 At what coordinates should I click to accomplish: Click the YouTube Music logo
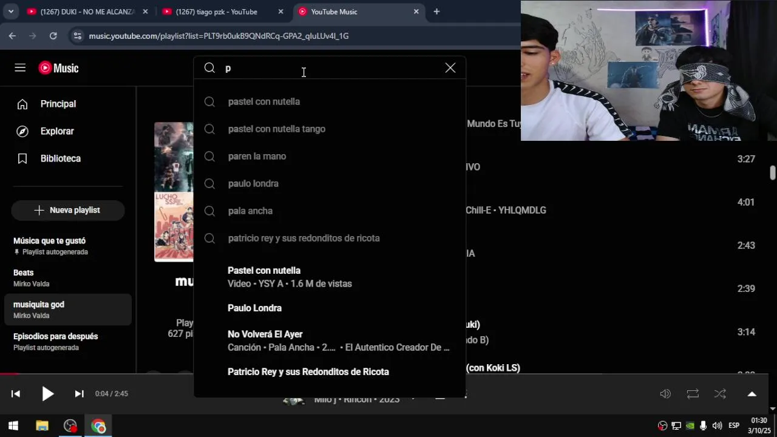(x=59, y=68)
